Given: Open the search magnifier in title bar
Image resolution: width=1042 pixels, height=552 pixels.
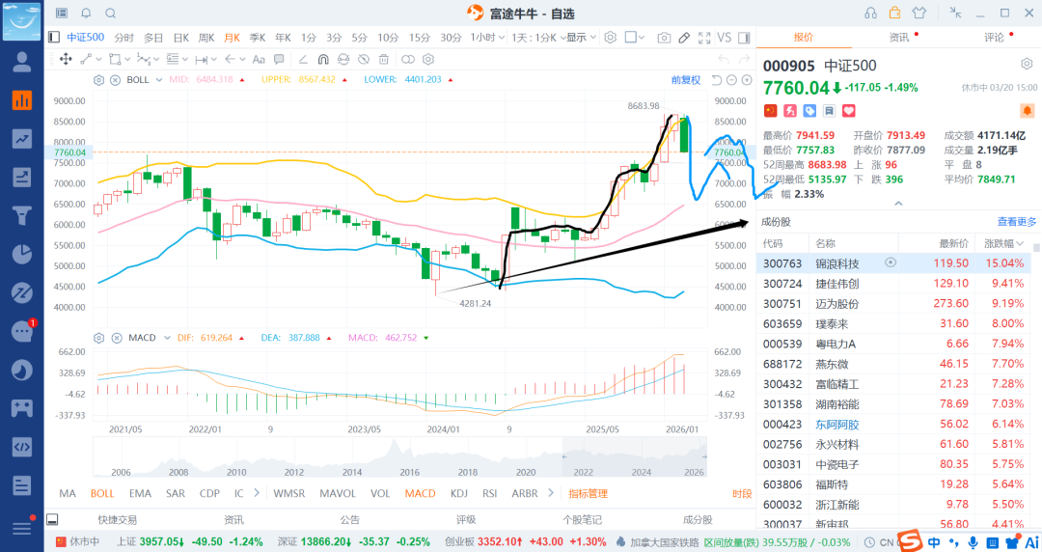Looking at the screenshot, I should point(110,14).
